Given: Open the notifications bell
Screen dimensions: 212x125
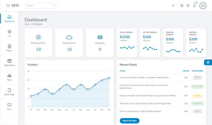Looking at the screenshot, I should click(x=194, y=6).
